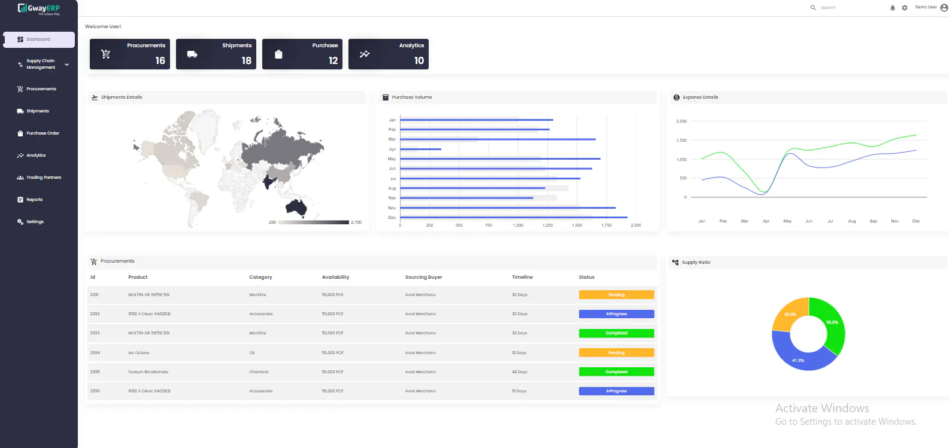949x448 pixels.
Task: Open settings gear icon in top bar
Action: (x=905, y=8)
